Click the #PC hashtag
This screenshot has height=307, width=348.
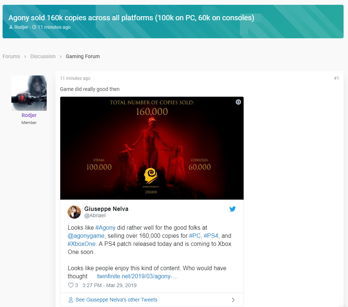(x=195, y=236)
